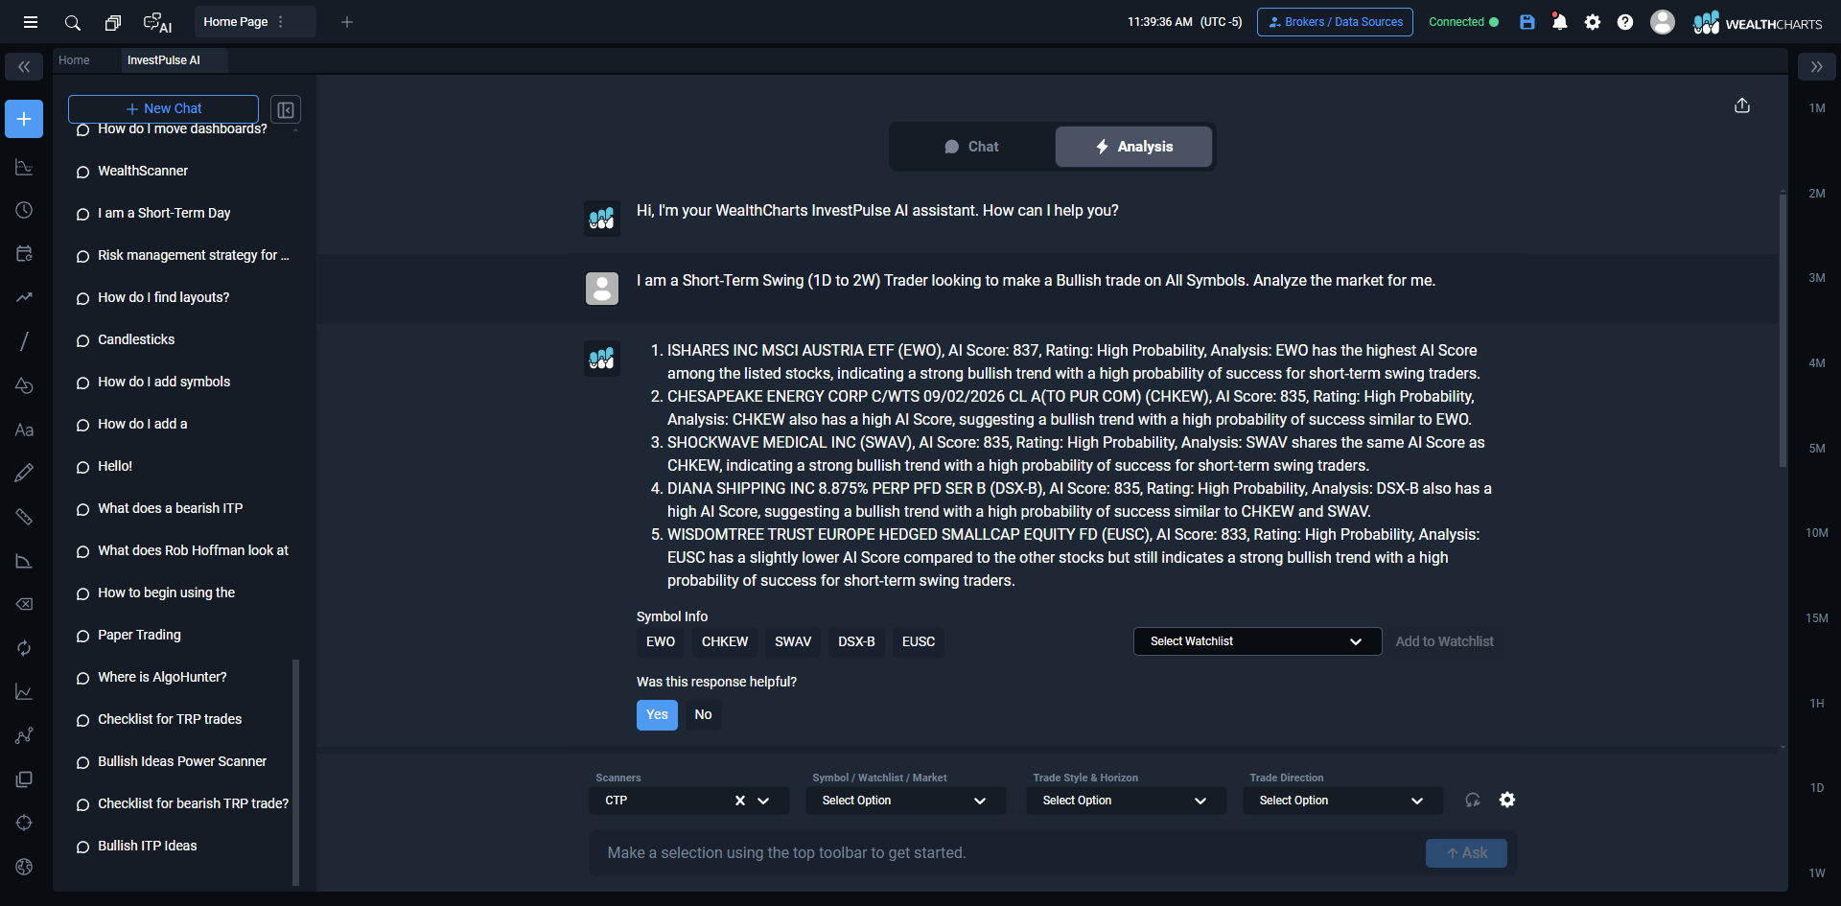The width and height of the screenshot is (1841, 906).
Task: Select the ruler measure tool in the sidebar
Action: 24,517
